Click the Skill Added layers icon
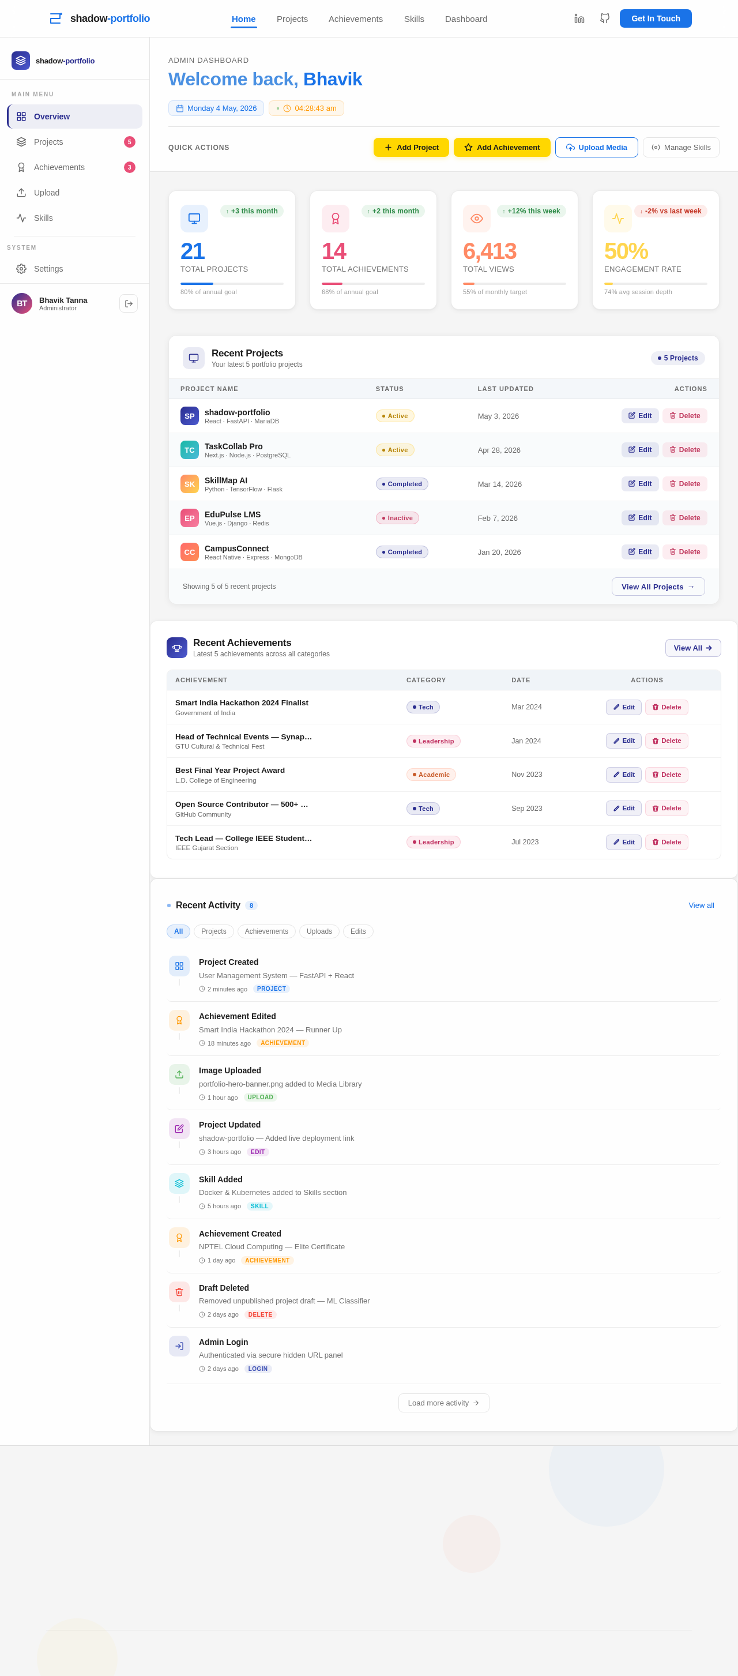The width and height of the screenshot is (738, 1676). pyautogui.click(x=179, y=1183)
